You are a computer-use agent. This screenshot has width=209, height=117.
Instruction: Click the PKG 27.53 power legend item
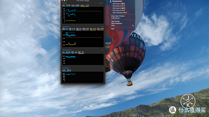tap(66, 6)
